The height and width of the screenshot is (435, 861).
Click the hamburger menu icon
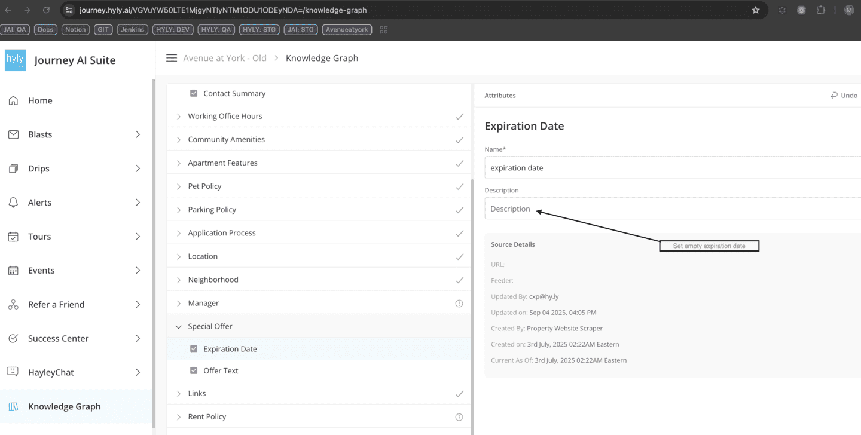click(172, 58)
